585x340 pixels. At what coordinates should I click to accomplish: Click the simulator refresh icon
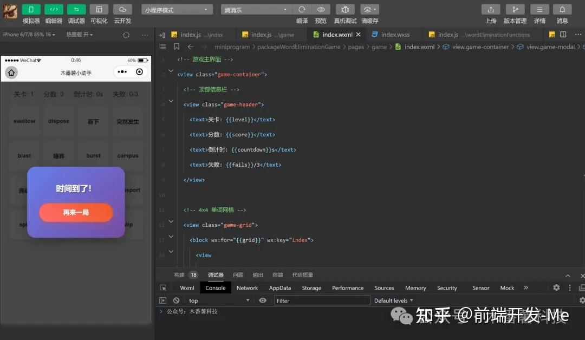126,35
